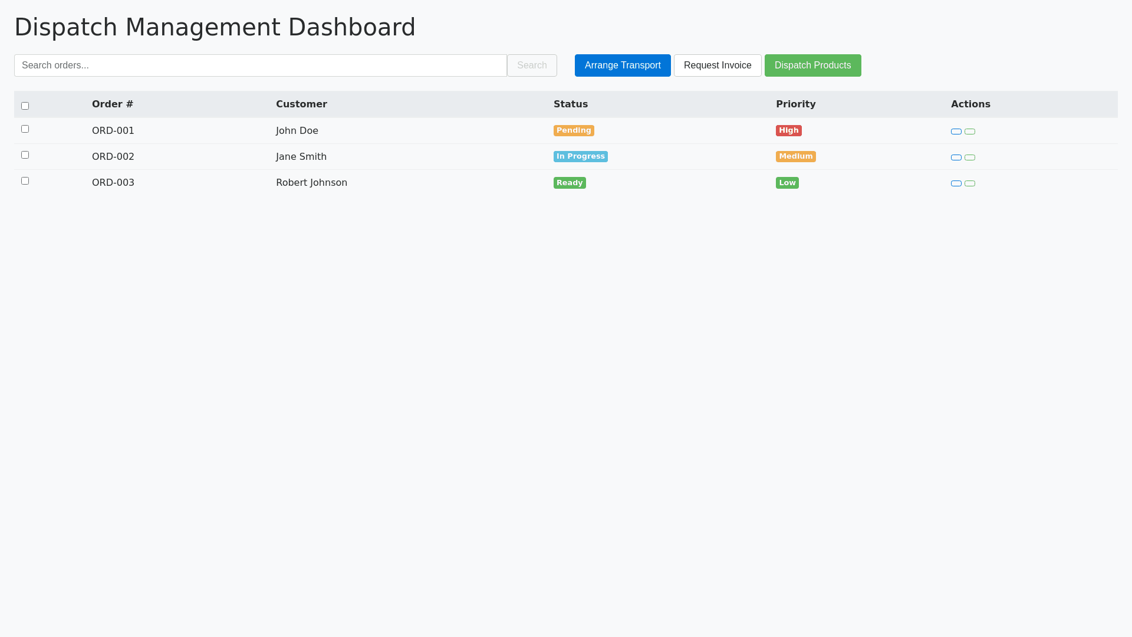Toggle the select-all checkbox in the header
Screen dimensions: 1132x637
[x=25, y=106]
